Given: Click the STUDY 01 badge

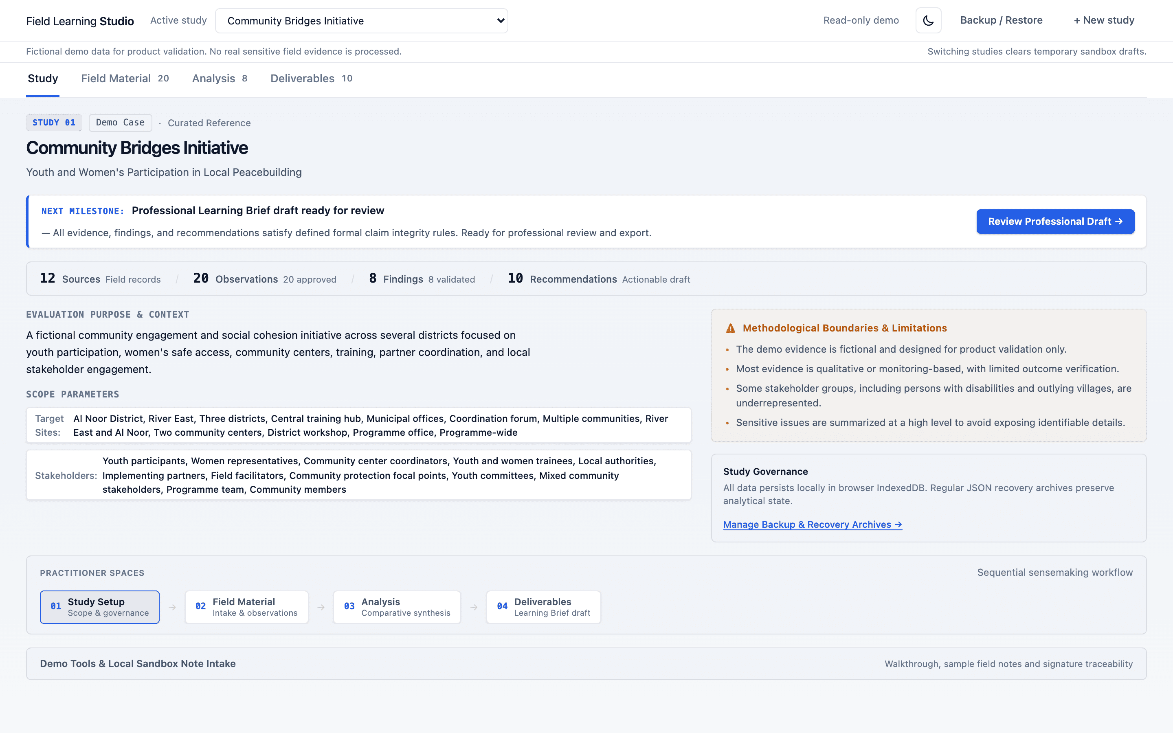Looking at the screenshot, I should [54, 123].
